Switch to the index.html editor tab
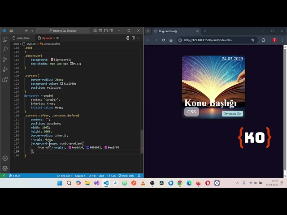 pyautogui.click(x=22, y=38)
